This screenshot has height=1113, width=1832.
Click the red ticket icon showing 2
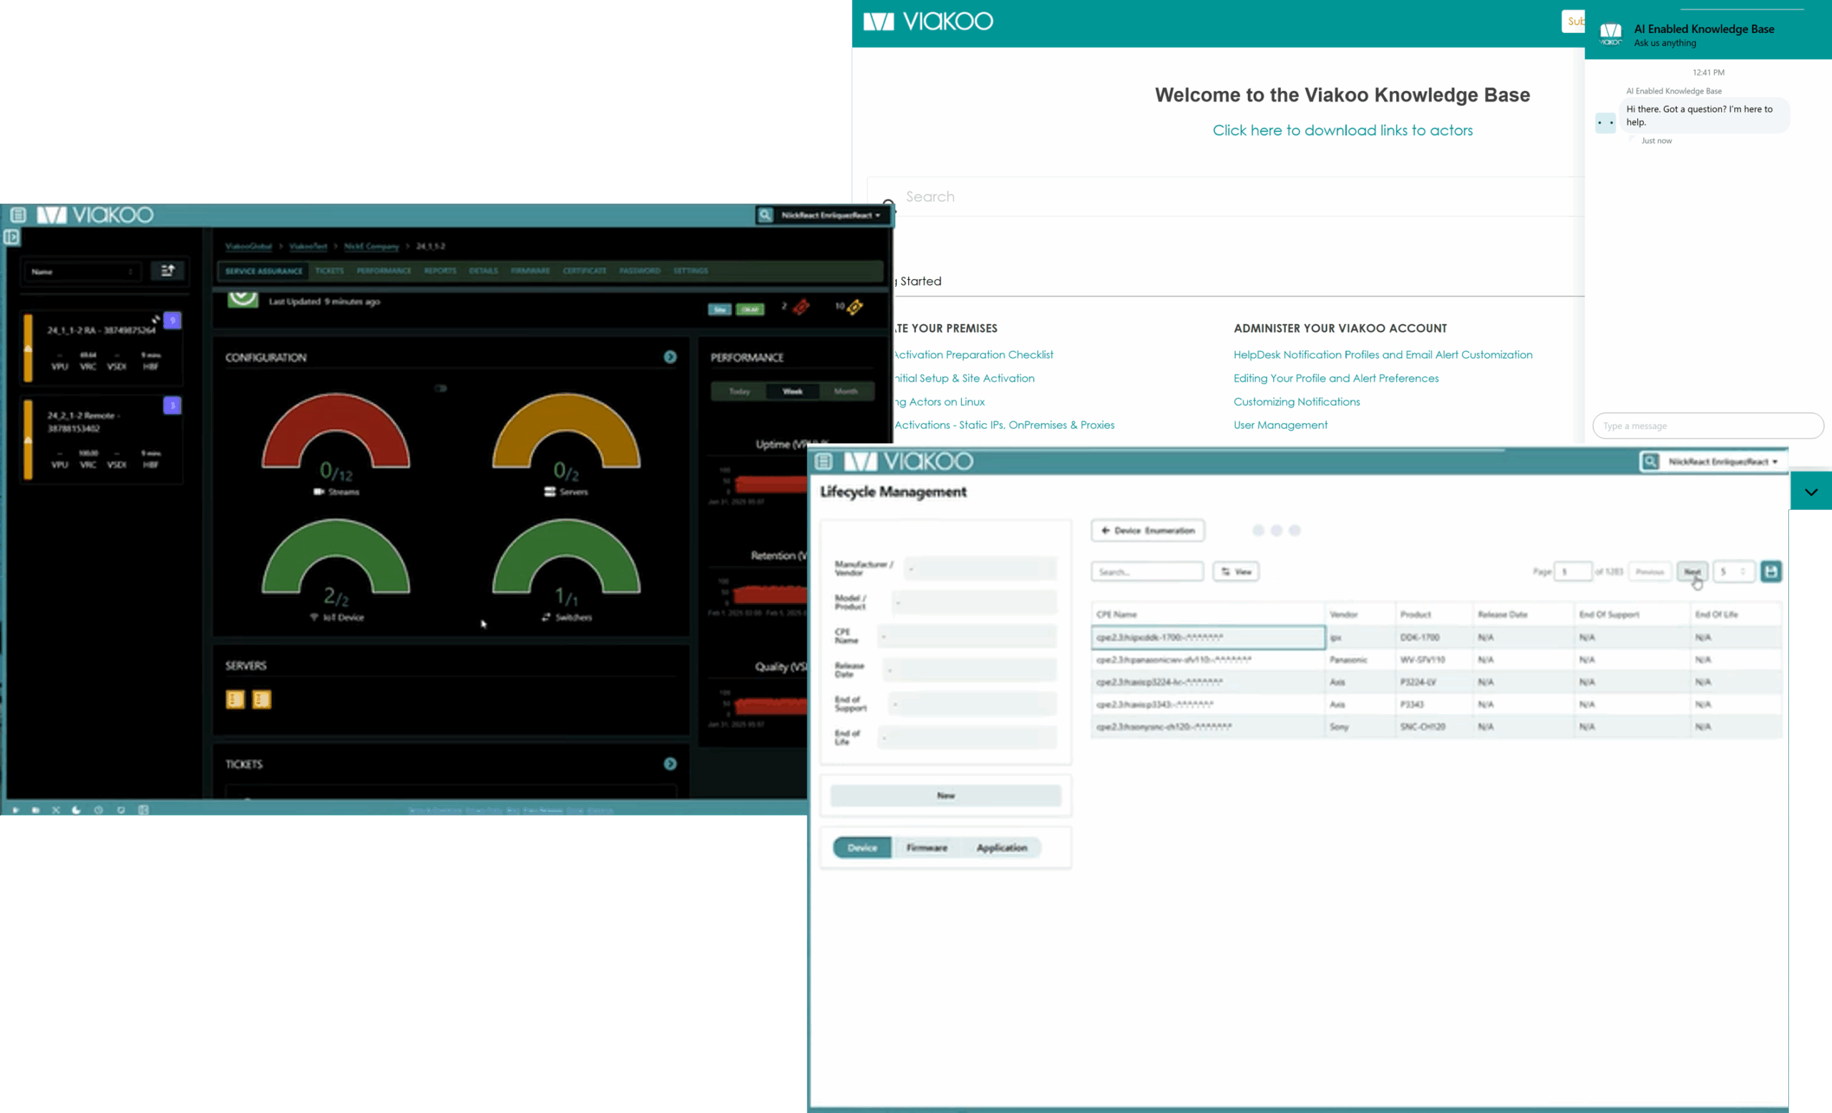(801, 307)
